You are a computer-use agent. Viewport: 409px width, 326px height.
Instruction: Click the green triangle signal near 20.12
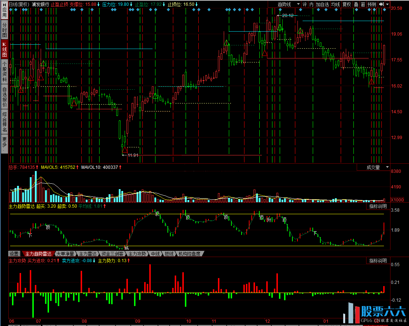click(x=280, y=28)
